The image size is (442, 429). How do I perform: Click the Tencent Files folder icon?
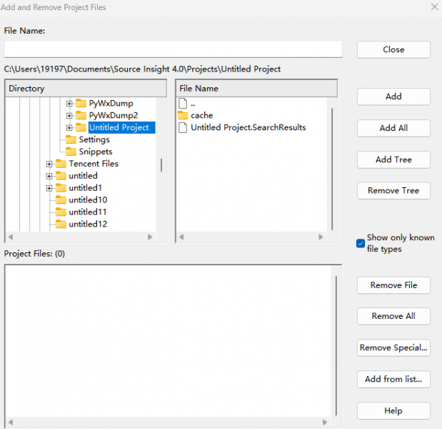click(61, 164)
